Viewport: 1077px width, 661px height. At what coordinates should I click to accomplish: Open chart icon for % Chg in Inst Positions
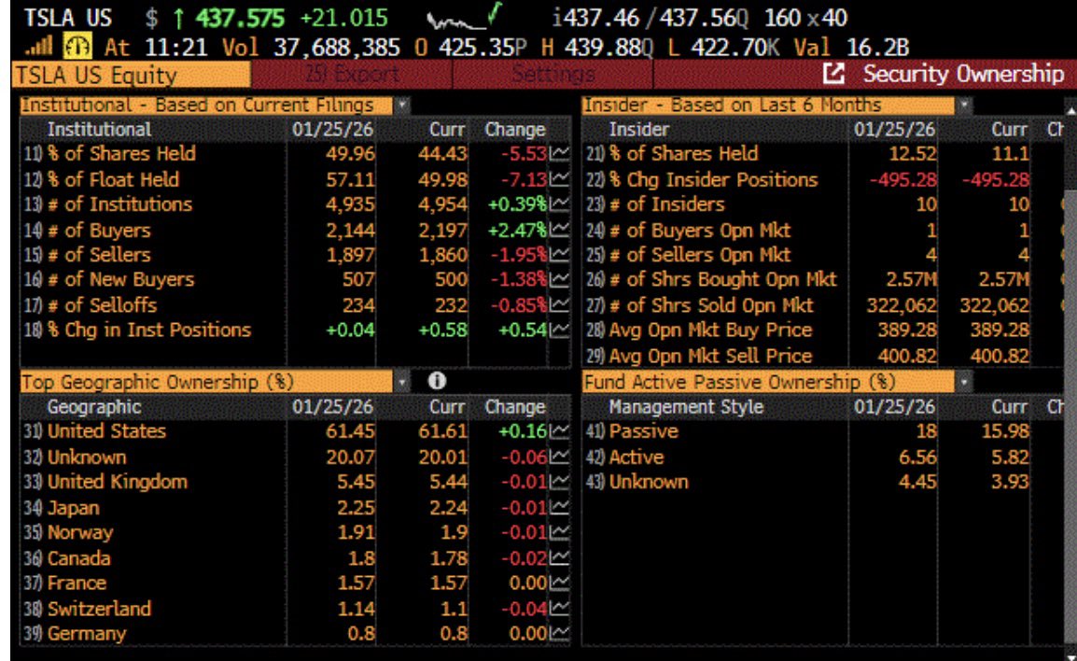point(559,330)
